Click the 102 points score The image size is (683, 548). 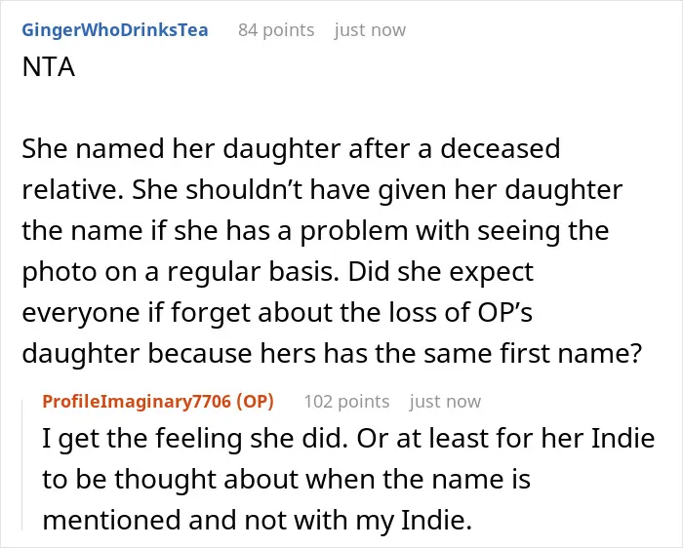pos(346,402)
